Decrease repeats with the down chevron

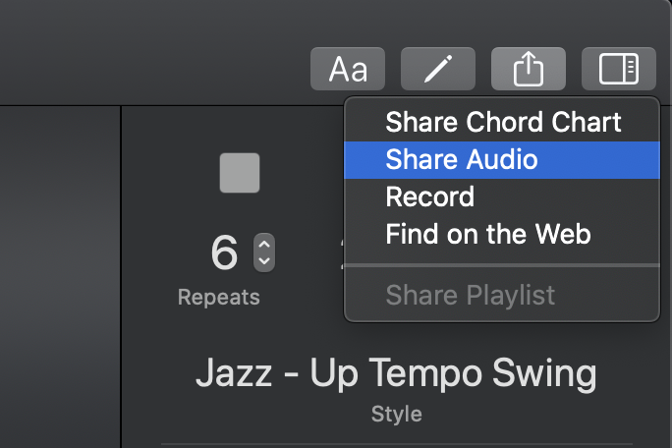point(264,261)
